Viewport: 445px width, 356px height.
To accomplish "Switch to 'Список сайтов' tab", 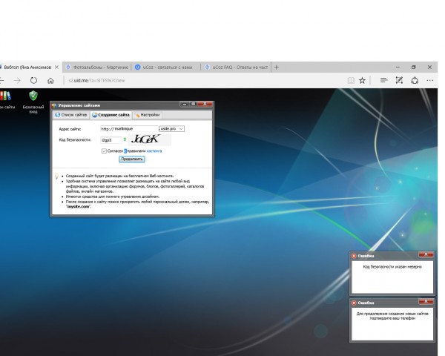I will point(71,115).
